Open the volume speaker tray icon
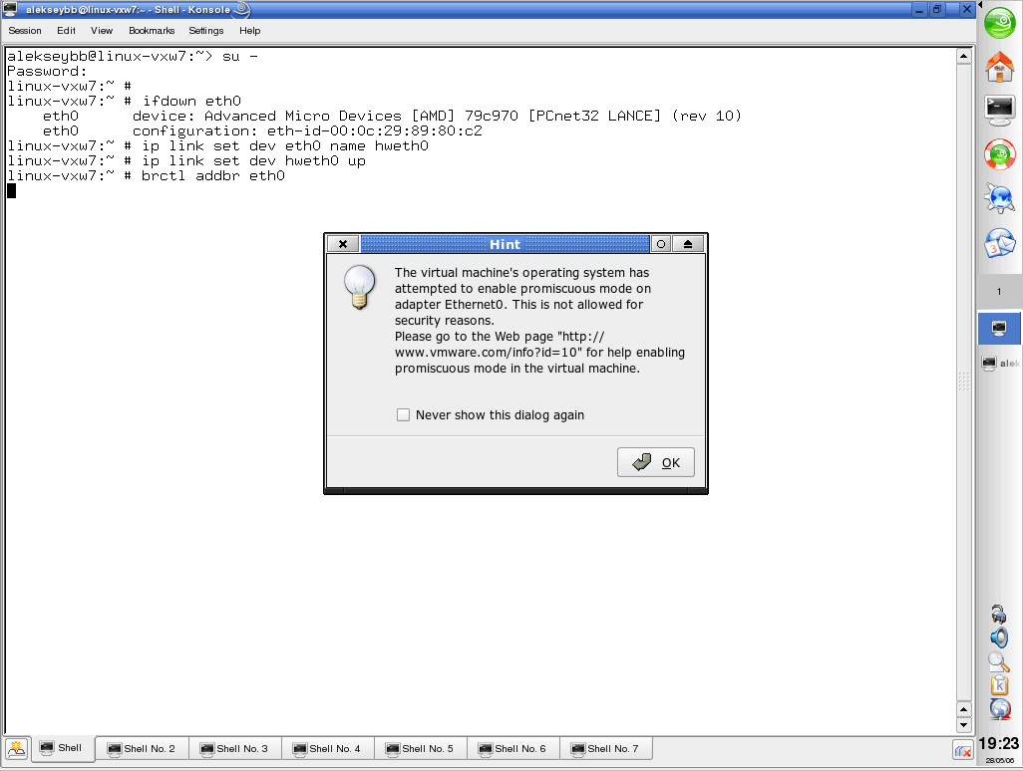The width and height of the screenshot is (1023, 771). coord(999,638)
